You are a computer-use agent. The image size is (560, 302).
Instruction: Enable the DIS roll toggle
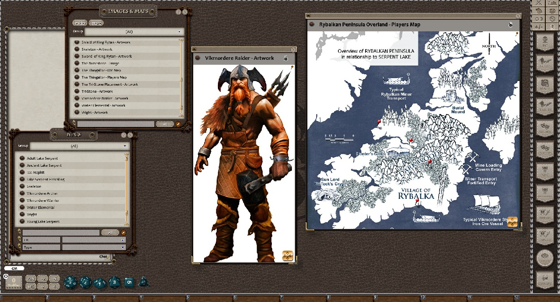point(30,287)
